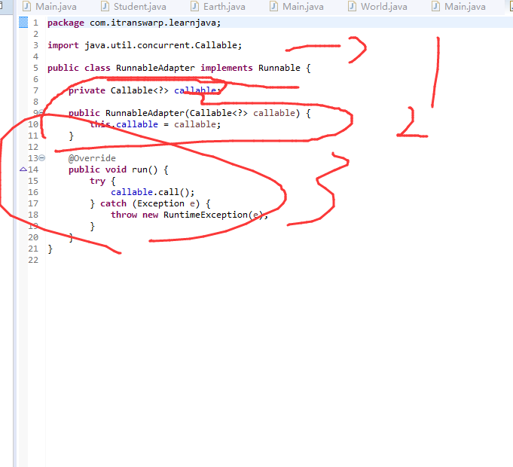The width and height of the screenshot is (513, 467).
Task: Switch to the World.java tab
Action: point(377,7)
